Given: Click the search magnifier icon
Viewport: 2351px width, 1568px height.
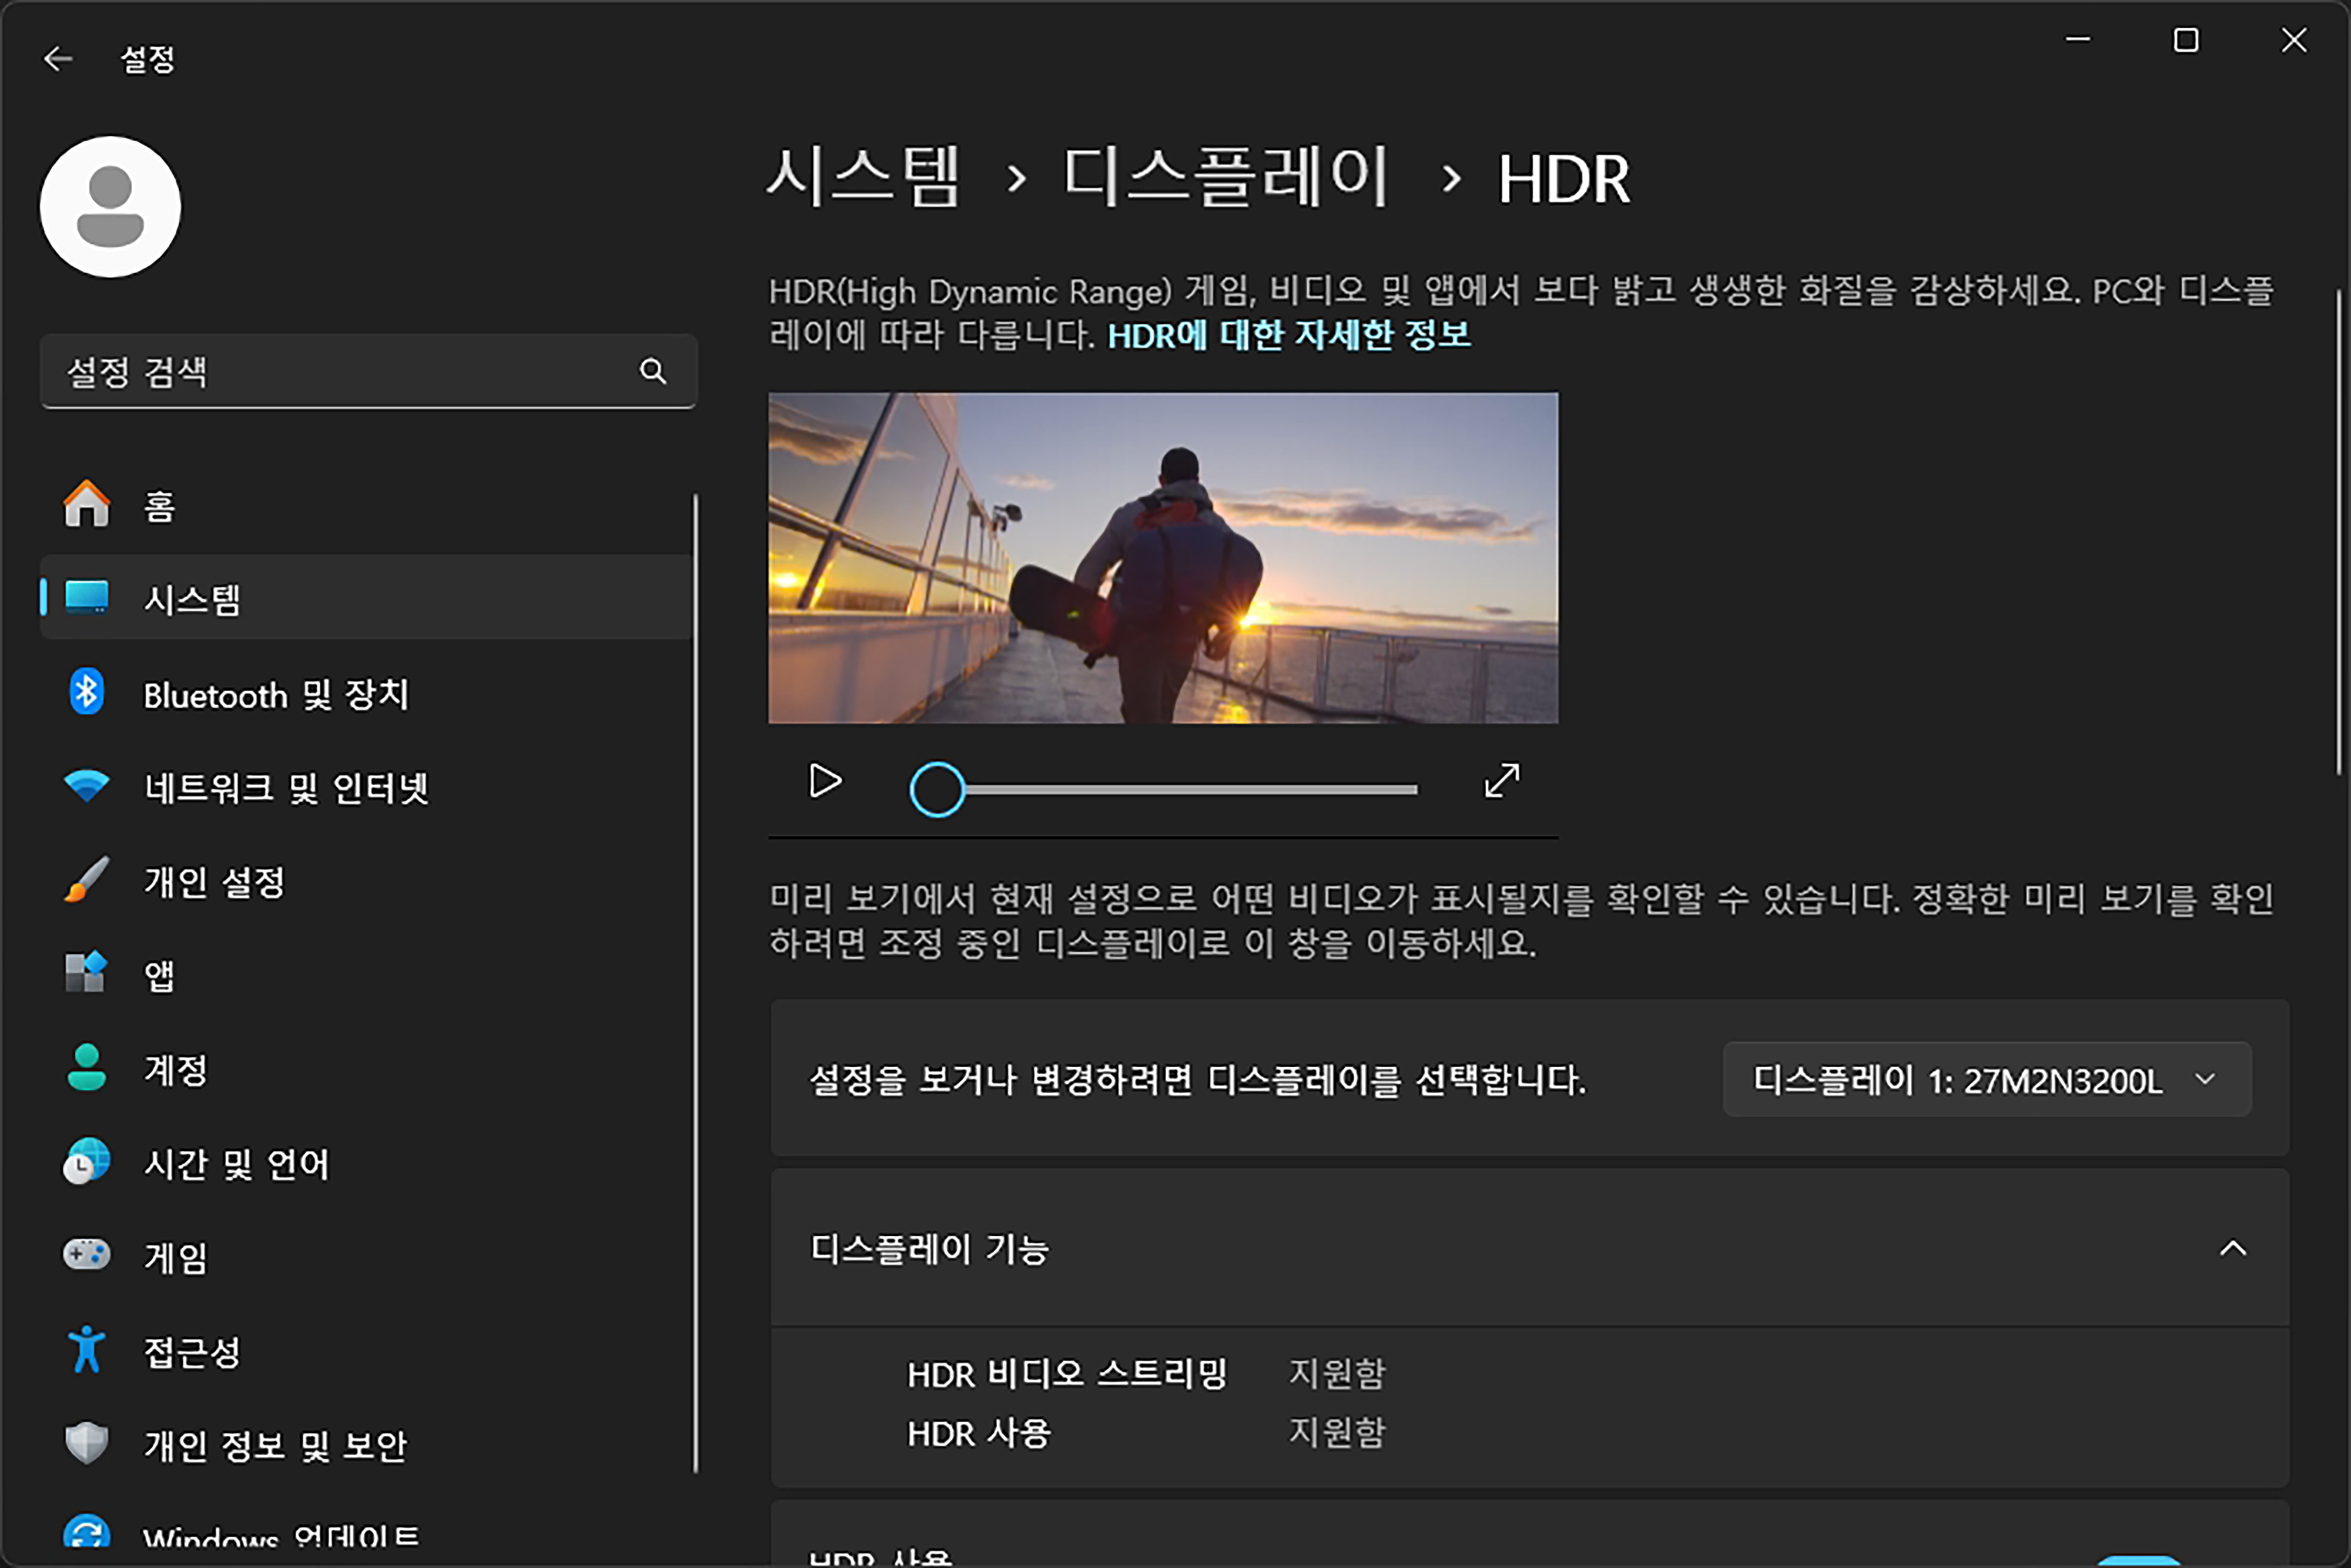Looking at the screenshot, I should 653,371.
